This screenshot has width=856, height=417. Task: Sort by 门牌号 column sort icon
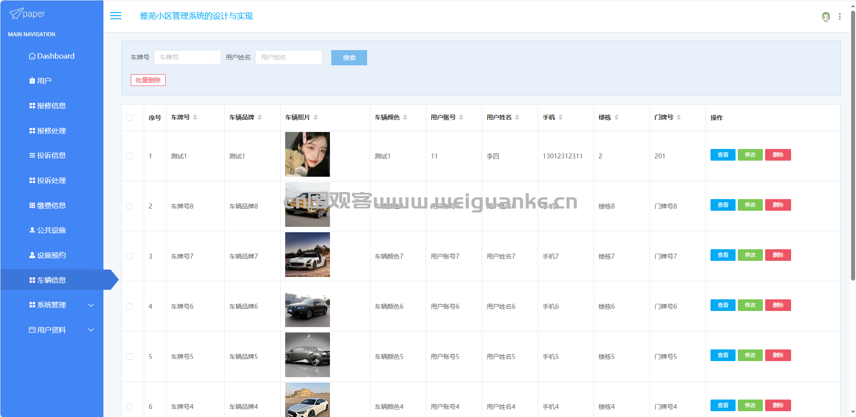(x=679, y=117)
